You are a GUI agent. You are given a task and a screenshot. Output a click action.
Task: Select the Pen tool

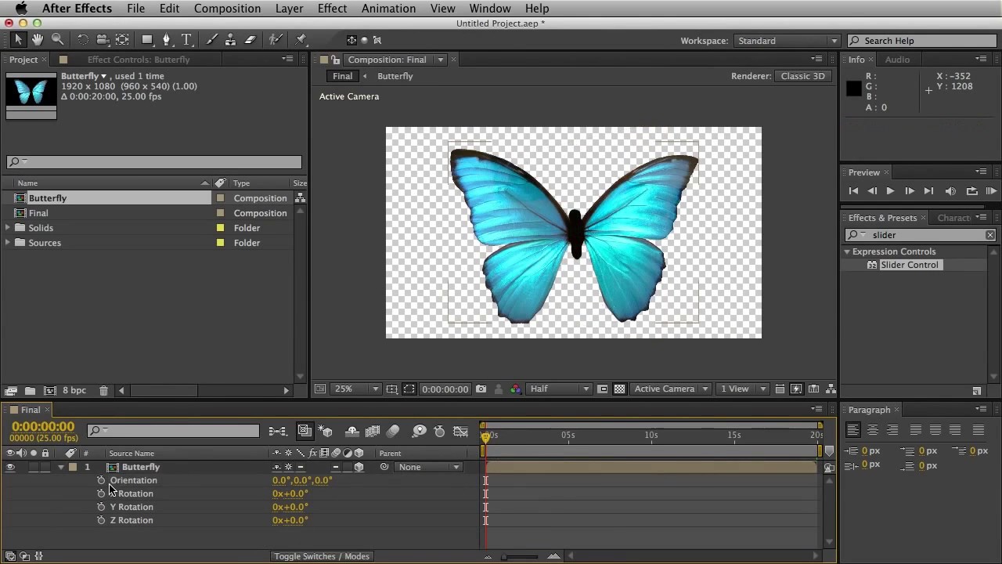[166, 39]
